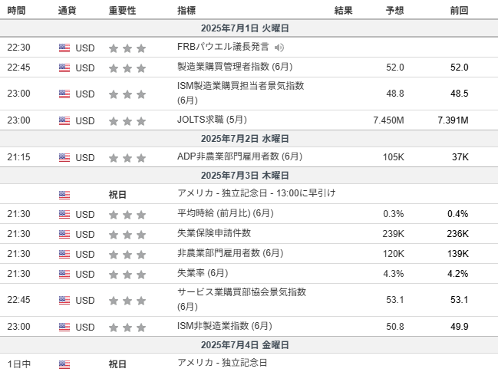Open the サービス業購買部協会景気指数 event
Screen dimensions: 498x372
click(x=242, y=299)
